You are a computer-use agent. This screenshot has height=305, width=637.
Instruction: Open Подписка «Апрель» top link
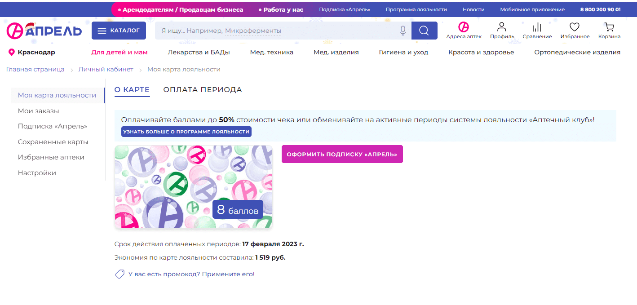click(345, 9)
